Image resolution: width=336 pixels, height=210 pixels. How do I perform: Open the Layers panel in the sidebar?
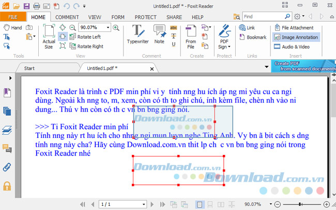pos(7,130)
